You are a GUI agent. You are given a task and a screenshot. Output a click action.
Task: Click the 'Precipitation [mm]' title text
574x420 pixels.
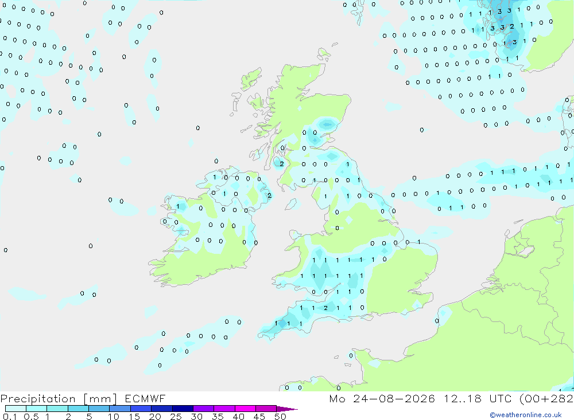tap(59, 399)
